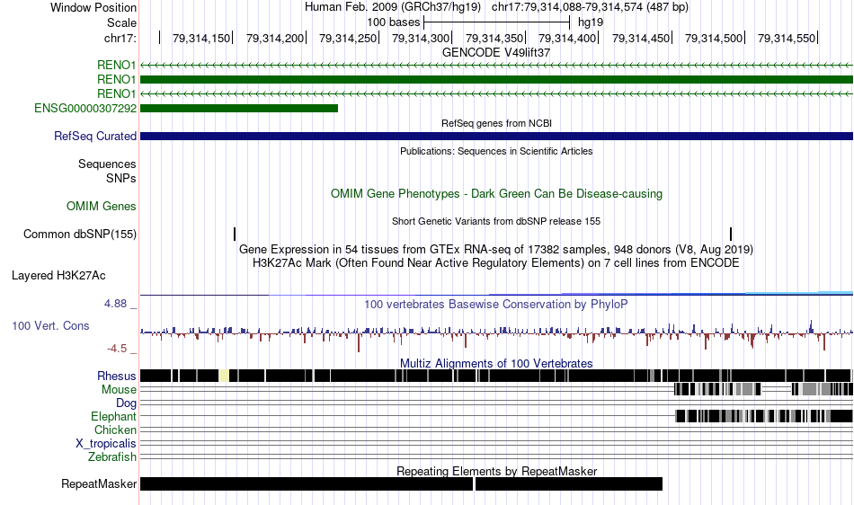Click the 100 bases scale bar
The width and height of the screenshot is (854, 505).
click(497, 22)
